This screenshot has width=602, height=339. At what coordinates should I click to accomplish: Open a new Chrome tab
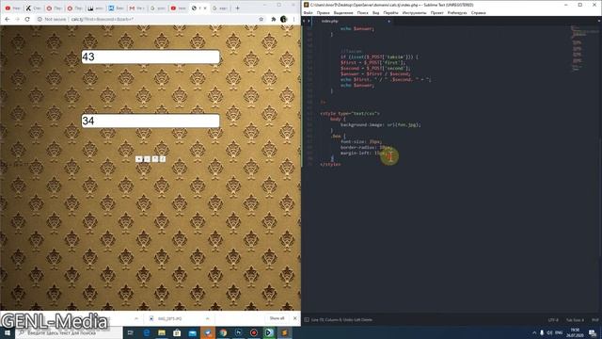237,8
